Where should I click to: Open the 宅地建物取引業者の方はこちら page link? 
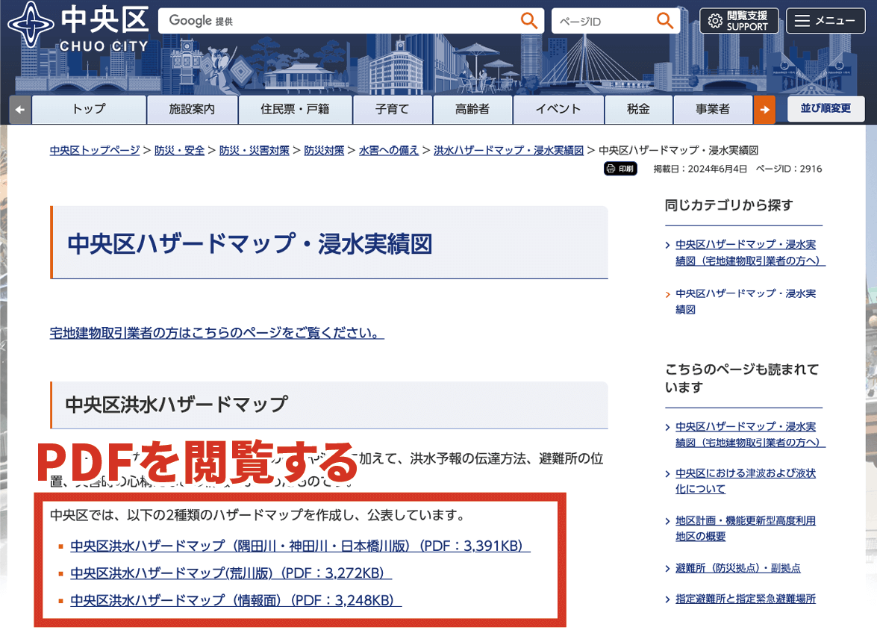[216, 332]
